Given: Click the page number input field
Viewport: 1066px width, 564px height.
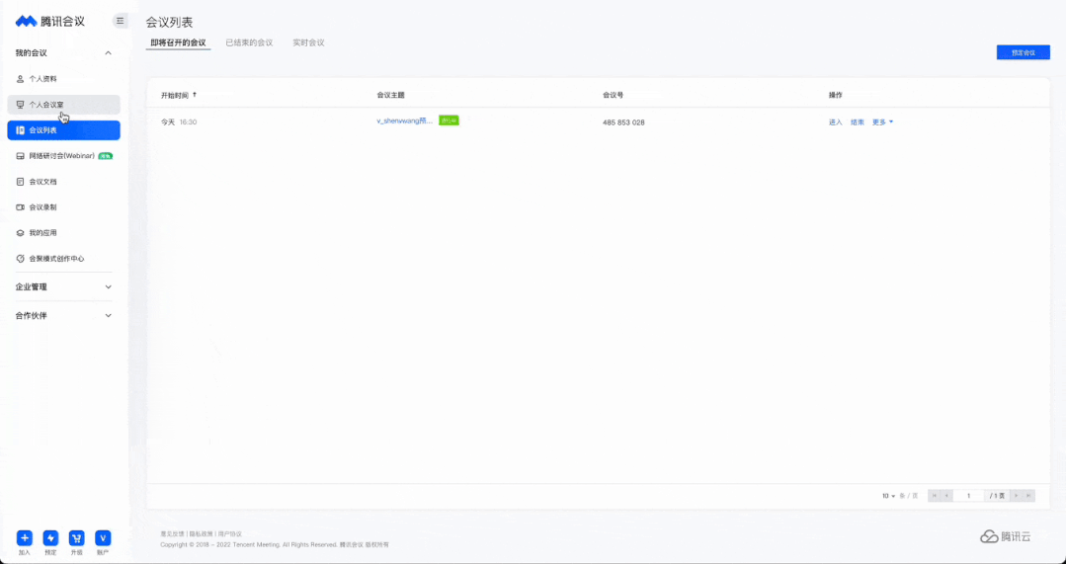Looking at the screenshot, I should point(968,496).
